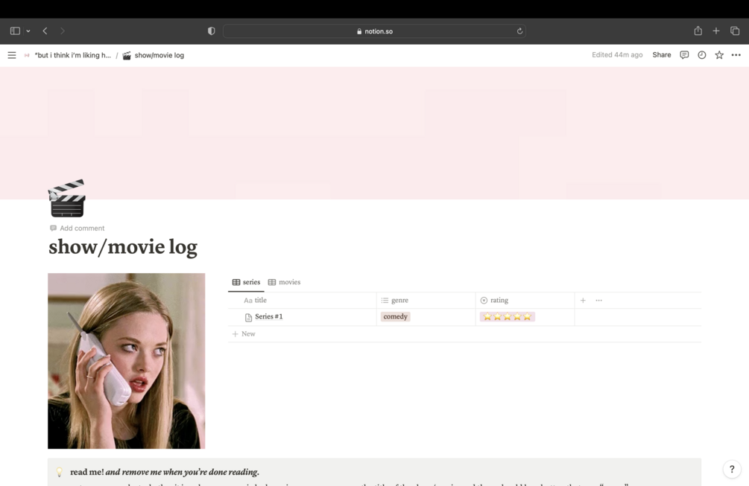
Task: Select the five-star rating cell
Action: coord(508,316)
